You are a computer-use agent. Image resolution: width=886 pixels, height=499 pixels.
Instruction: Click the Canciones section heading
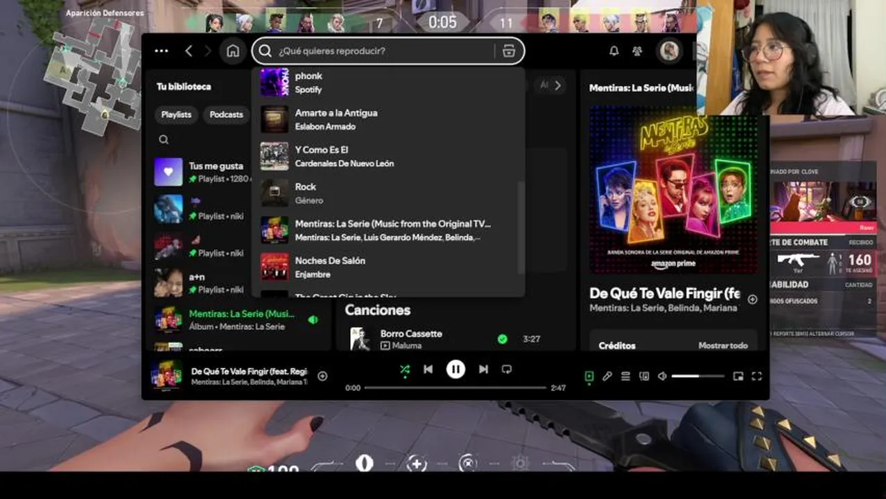(378, 310)
